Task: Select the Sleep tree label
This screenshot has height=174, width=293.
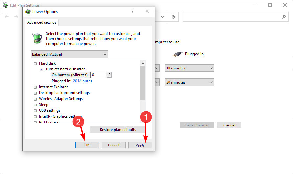Action: 44,105
